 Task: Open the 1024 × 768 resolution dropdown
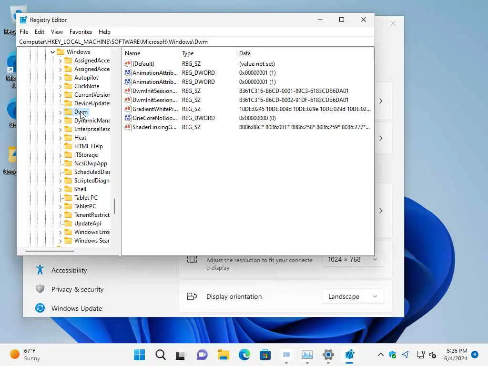[x=353, y=259]
